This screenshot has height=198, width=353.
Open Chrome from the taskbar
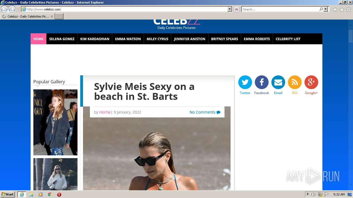(x=50, y=194)
